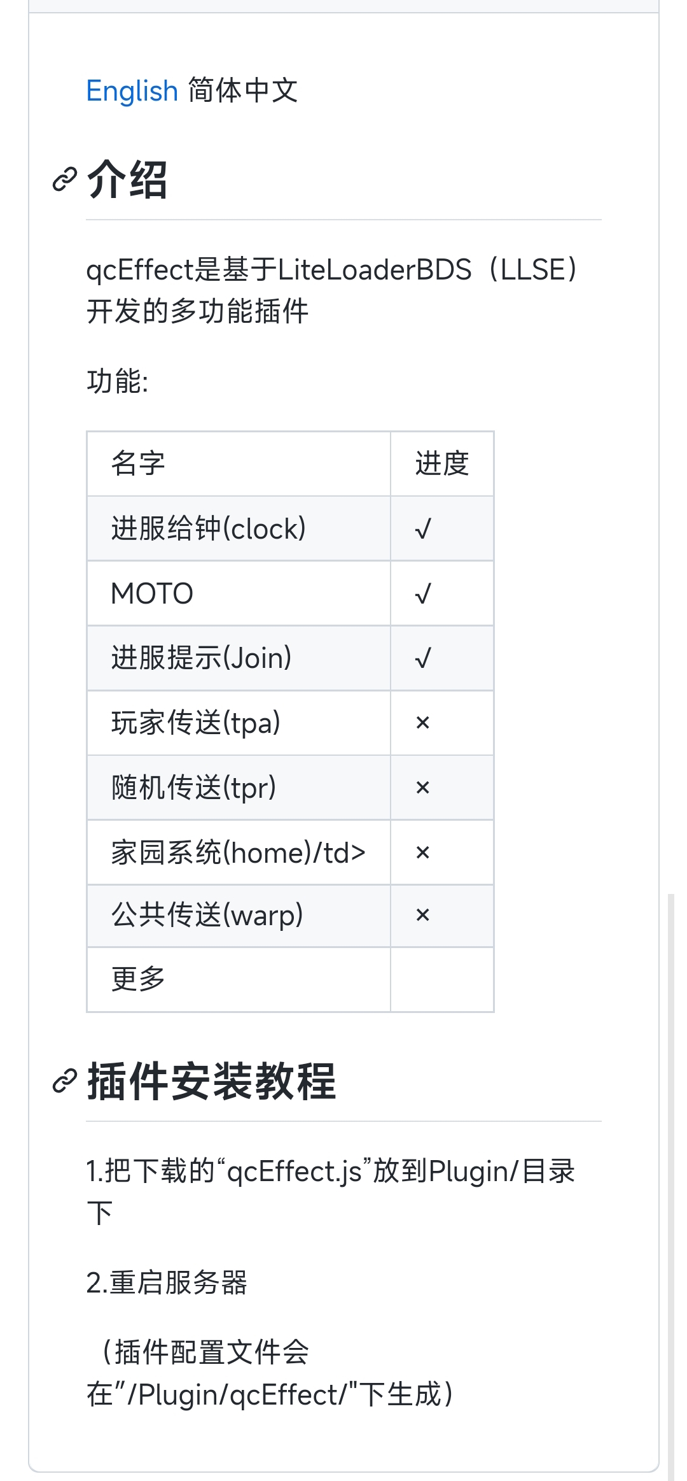Click the 插件安装教程 section heading

click(x=211, y=1081)
